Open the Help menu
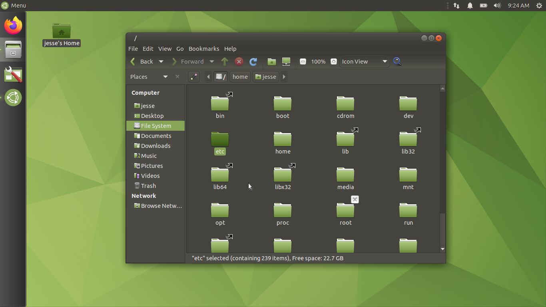This screenshot has width=546, height=307. 230,49
